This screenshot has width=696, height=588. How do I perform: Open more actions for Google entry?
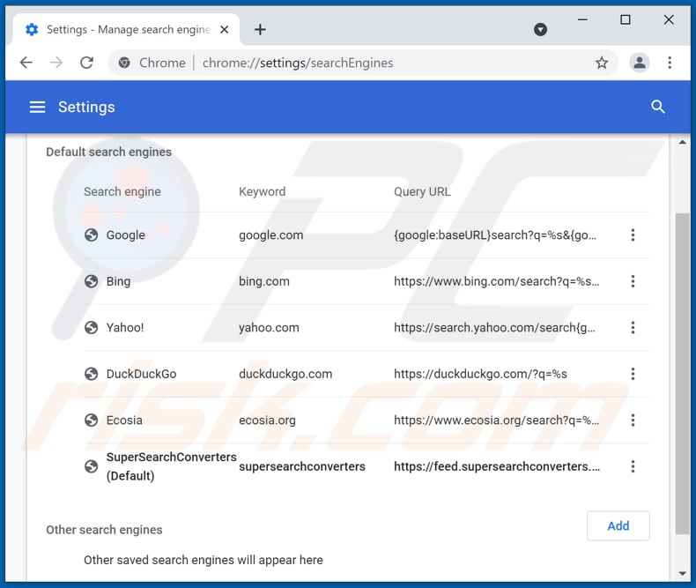tap(633, 235)
